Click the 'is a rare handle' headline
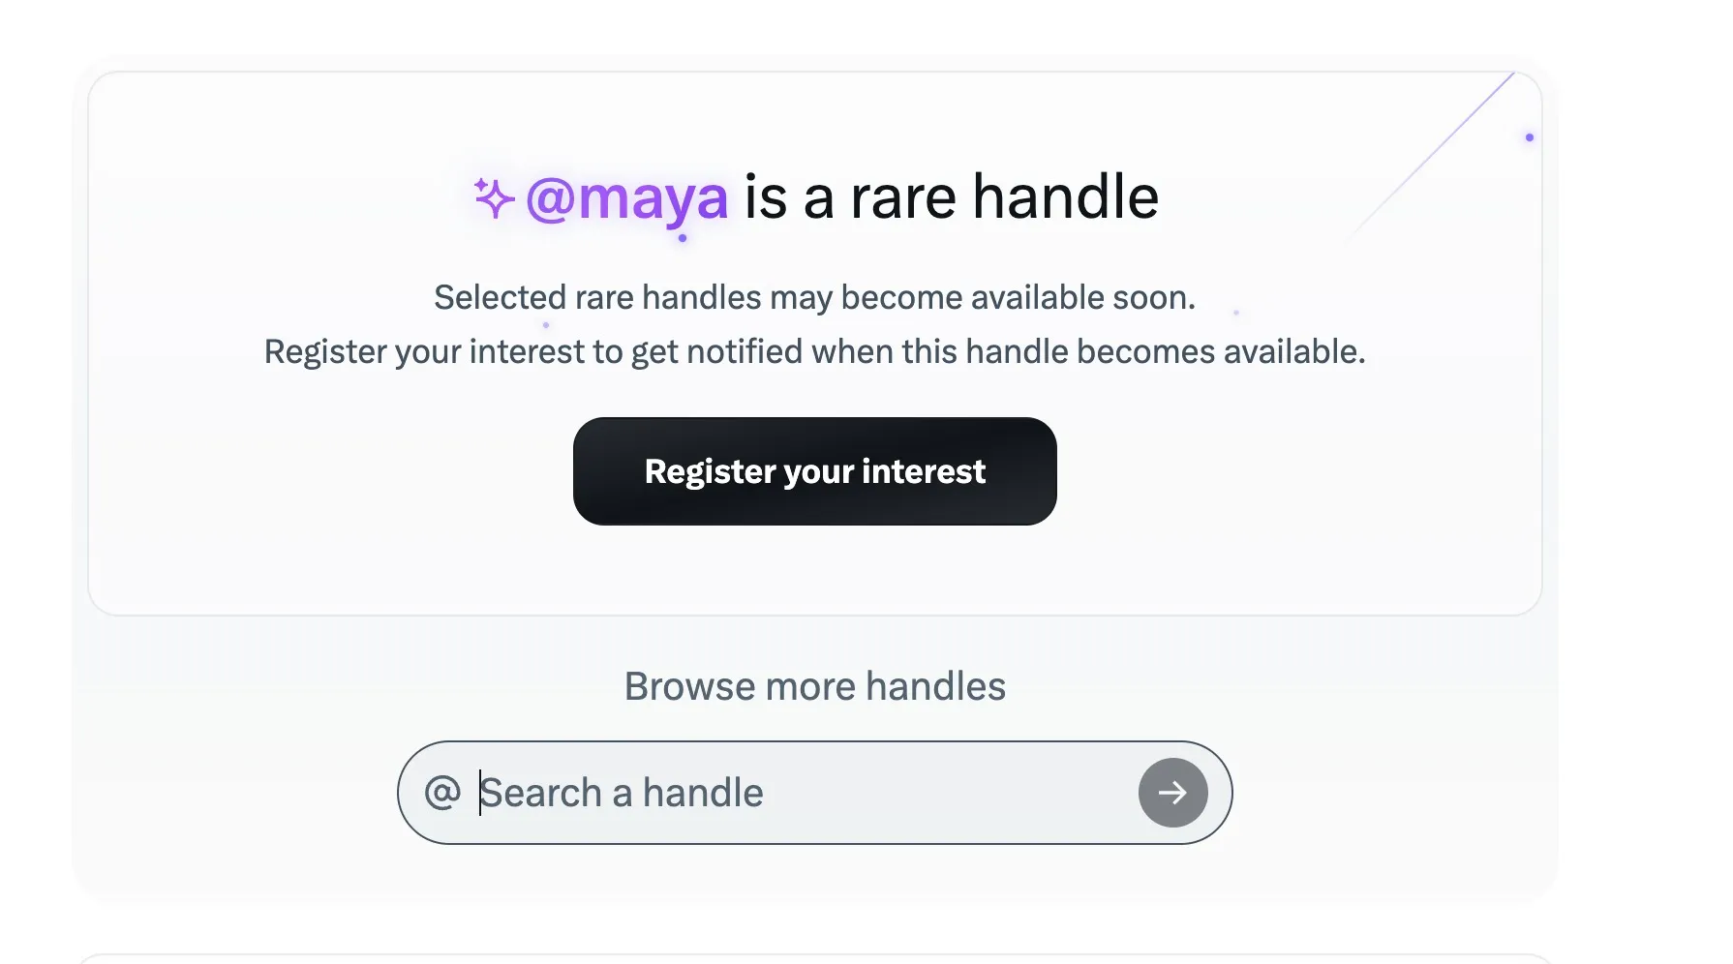 (x=951, y=197)
